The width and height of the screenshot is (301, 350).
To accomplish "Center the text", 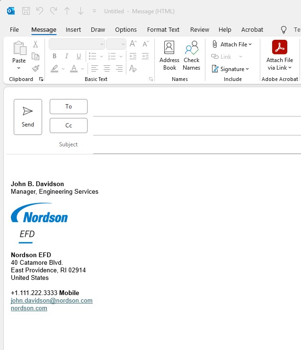I will point(107,68).
